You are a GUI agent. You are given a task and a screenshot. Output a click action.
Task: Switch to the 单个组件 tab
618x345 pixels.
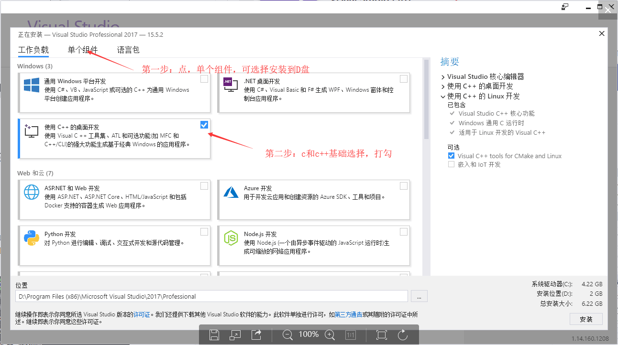83,50
